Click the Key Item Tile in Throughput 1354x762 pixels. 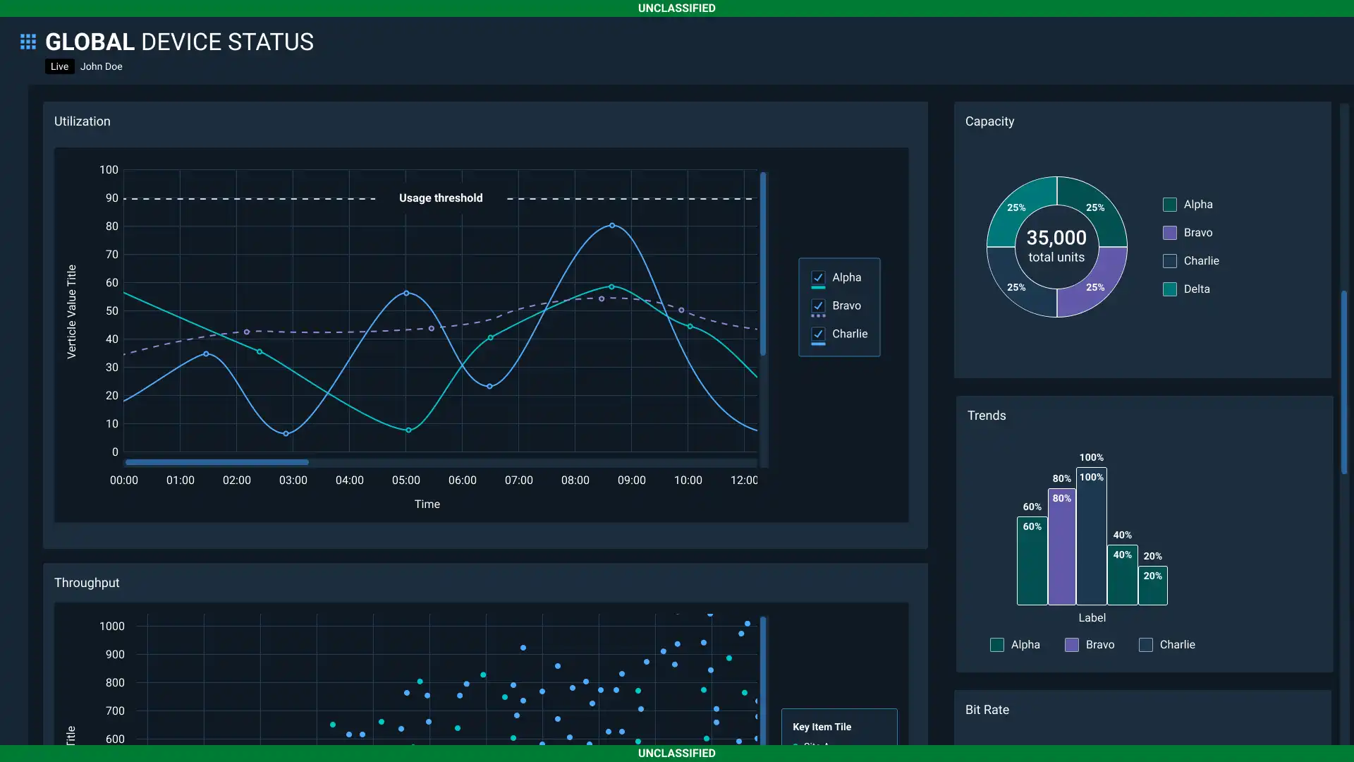point(822,727)
